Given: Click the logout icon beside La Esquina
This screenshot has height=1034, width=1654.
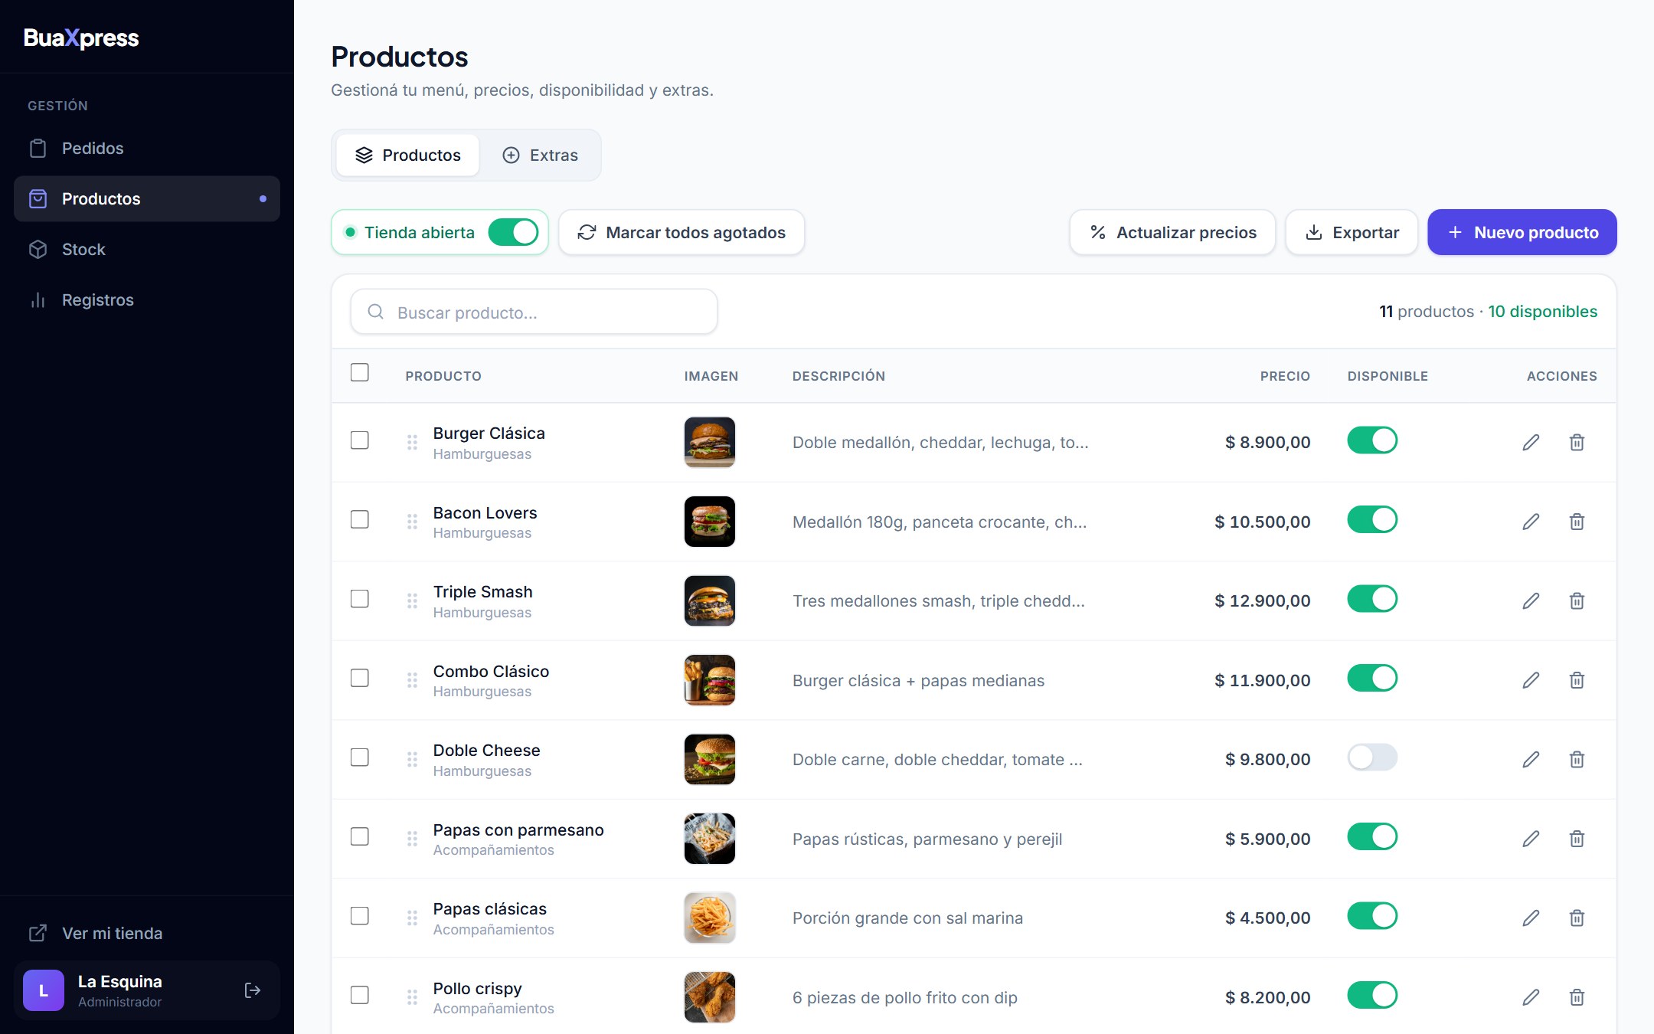Looking at the screenshot, I should pyautogui.click(x=253, y=990).
